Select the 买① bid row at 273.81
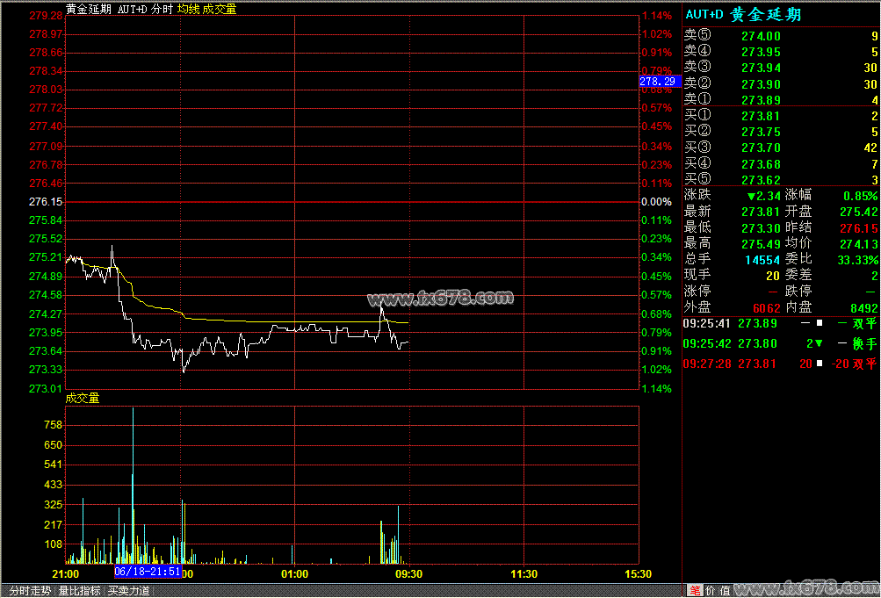The height and width of the screenshot is (598, 881). coord(781,116)
